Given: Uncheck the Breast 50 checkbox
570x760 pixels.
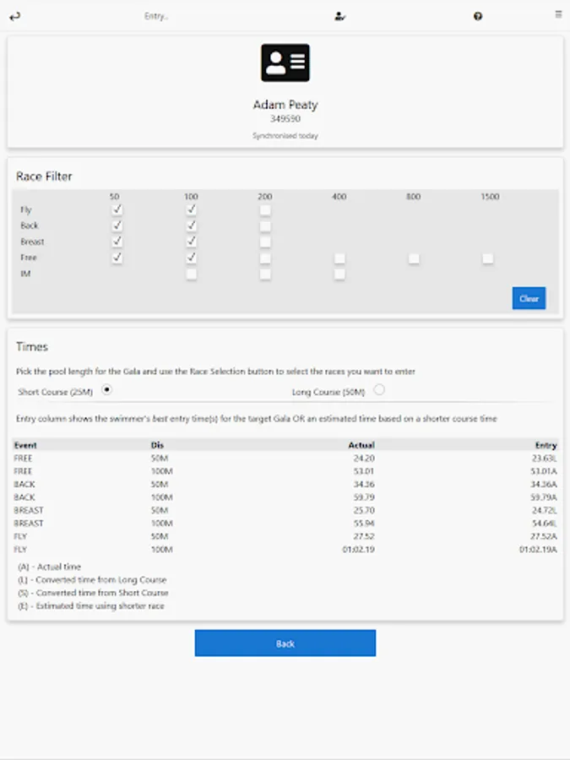Looking at the screenshot, I should pyautogui.click(x=117, y=242).
